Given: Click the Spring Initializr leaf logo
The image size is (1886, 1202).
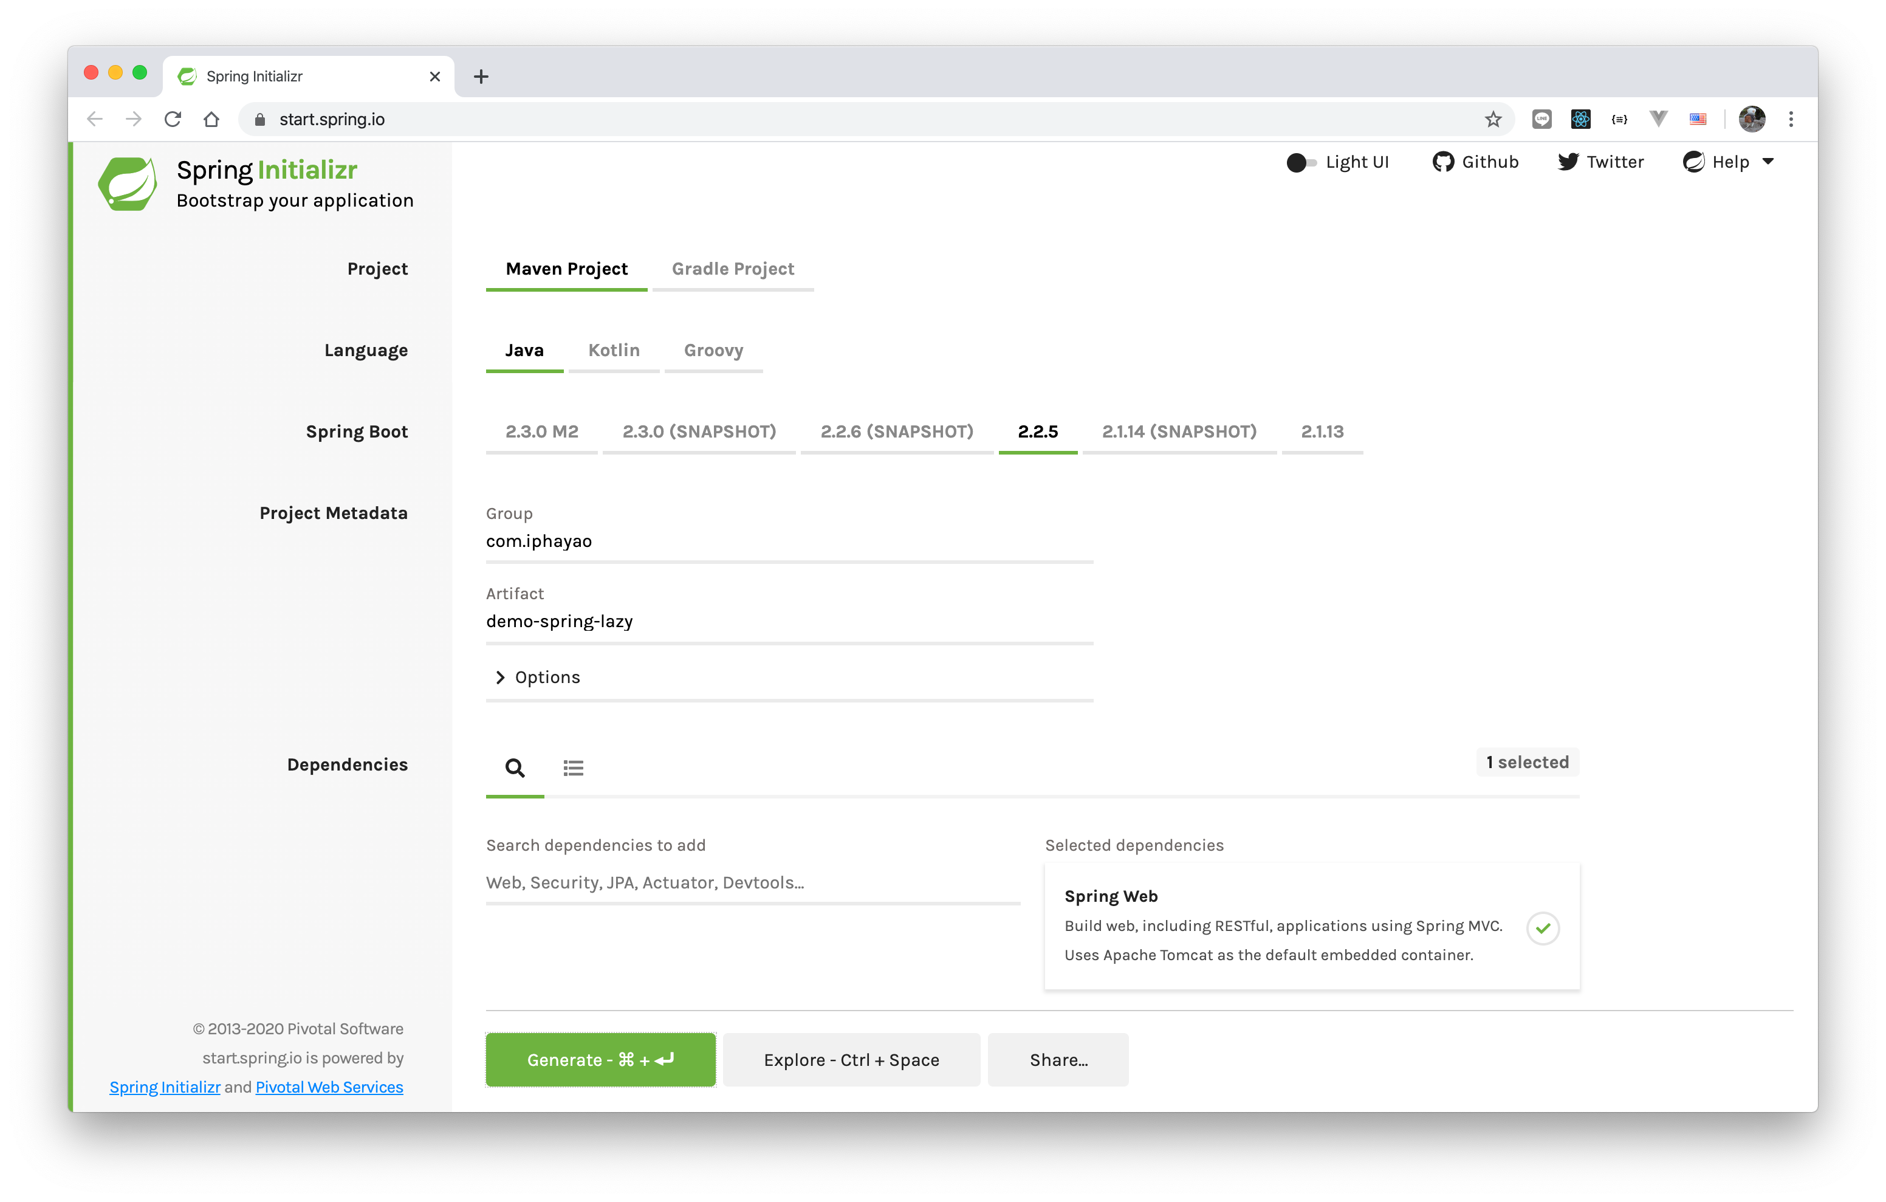Looking at the screenshot, I should 128,184.
